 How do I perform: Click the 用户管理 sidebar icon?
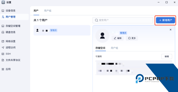tap(3, 17)
